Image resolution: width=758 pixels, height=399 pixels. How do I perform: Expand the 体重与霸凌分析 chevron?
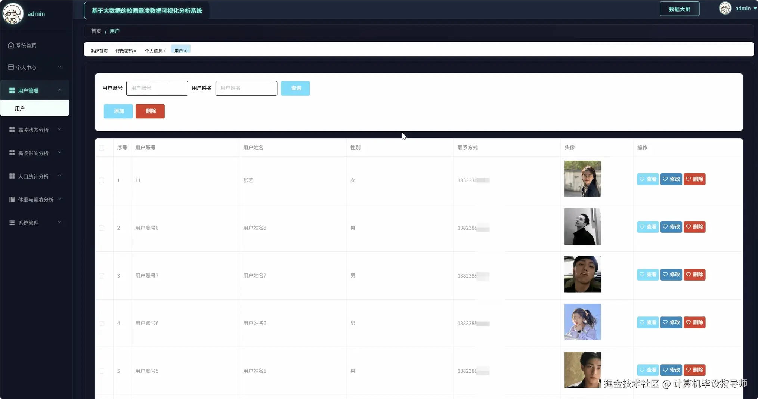click(59, 199)
